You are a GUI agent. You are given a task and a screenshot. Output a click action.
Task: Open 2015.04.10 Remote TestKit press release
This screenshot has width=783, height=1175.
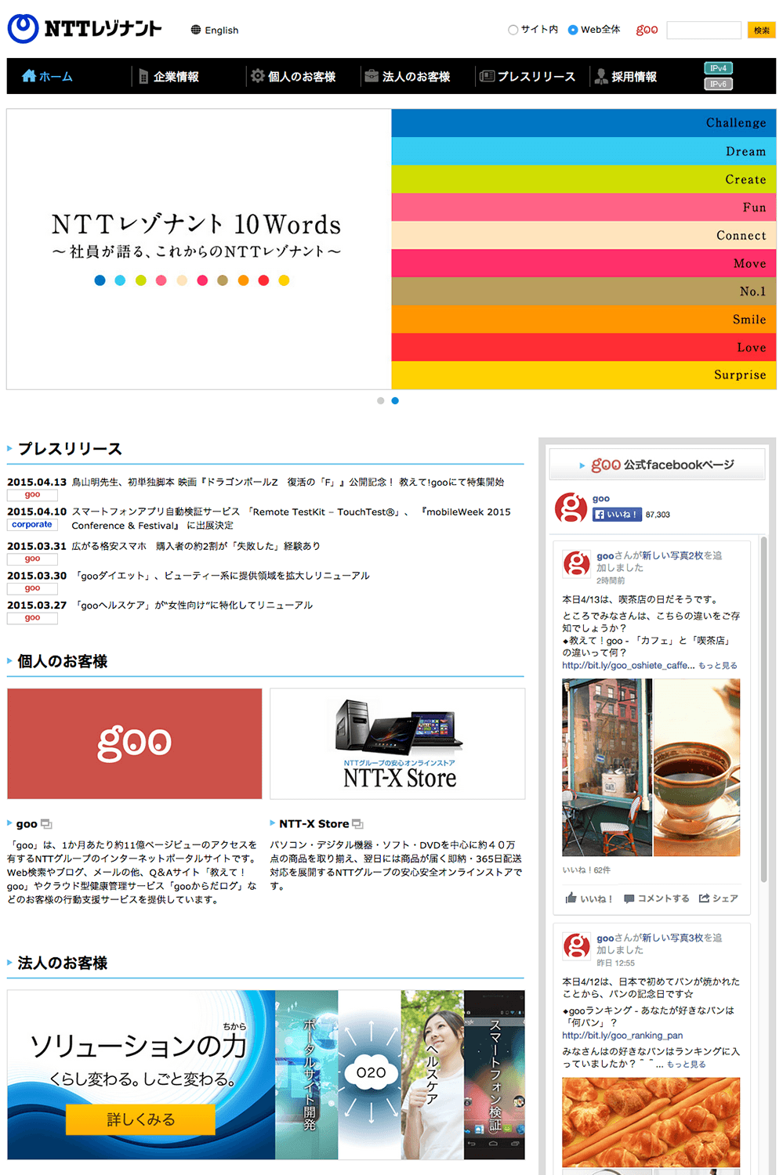click(x=291, y=519)
